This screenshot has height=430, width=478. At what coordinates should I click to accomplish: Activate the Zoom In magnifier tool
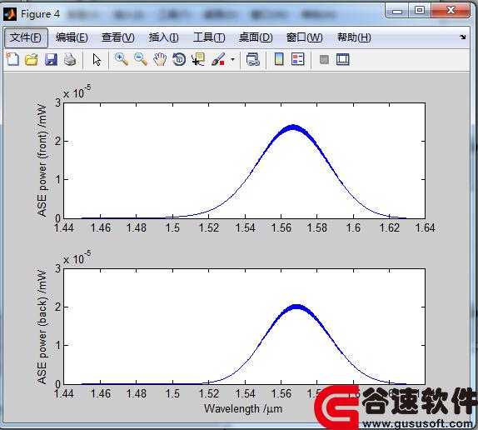pyautogui.click(x=122, y=59)
